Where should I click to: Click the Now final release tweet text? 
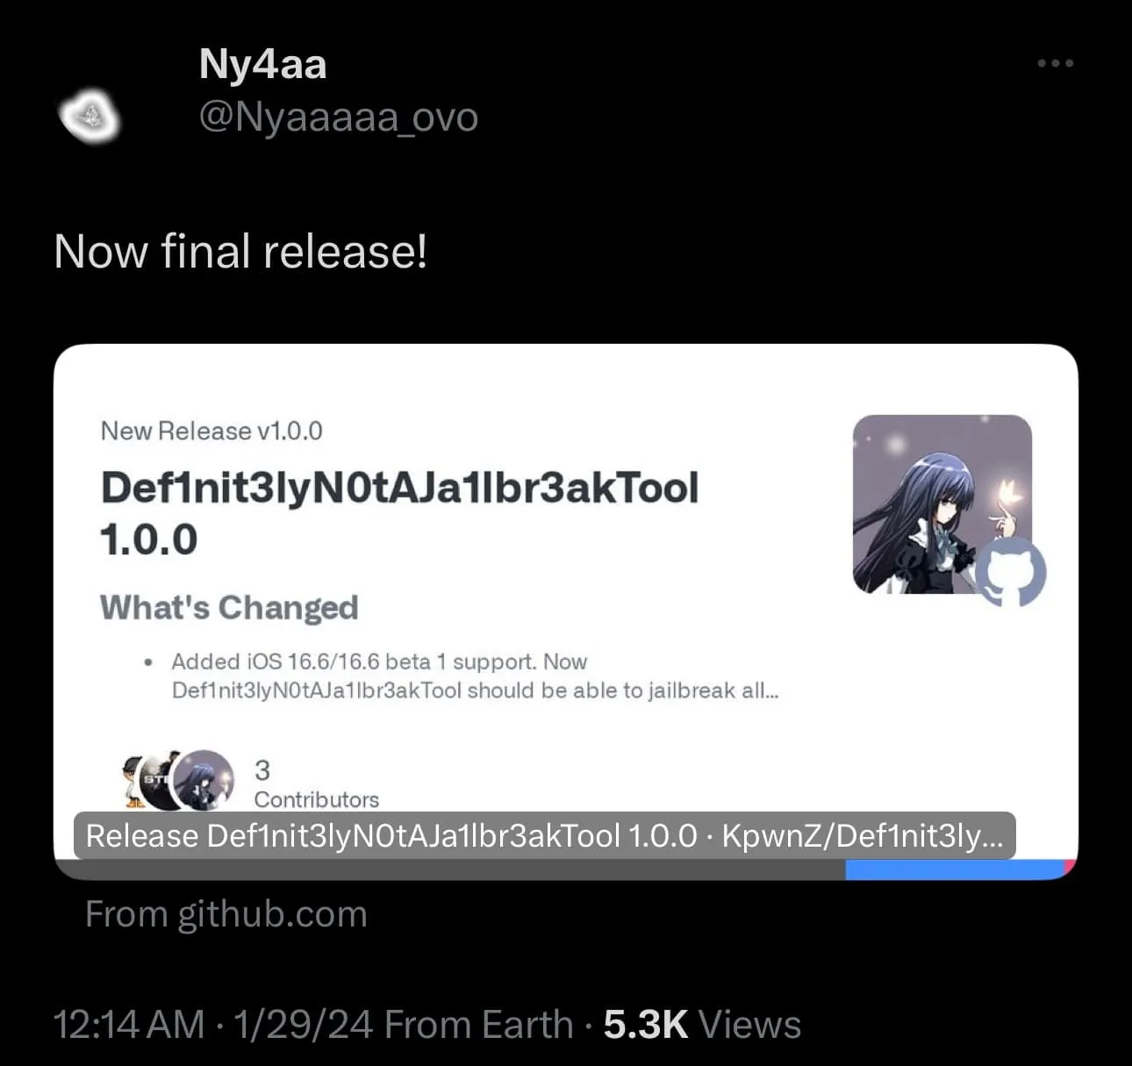click(240, 252)
